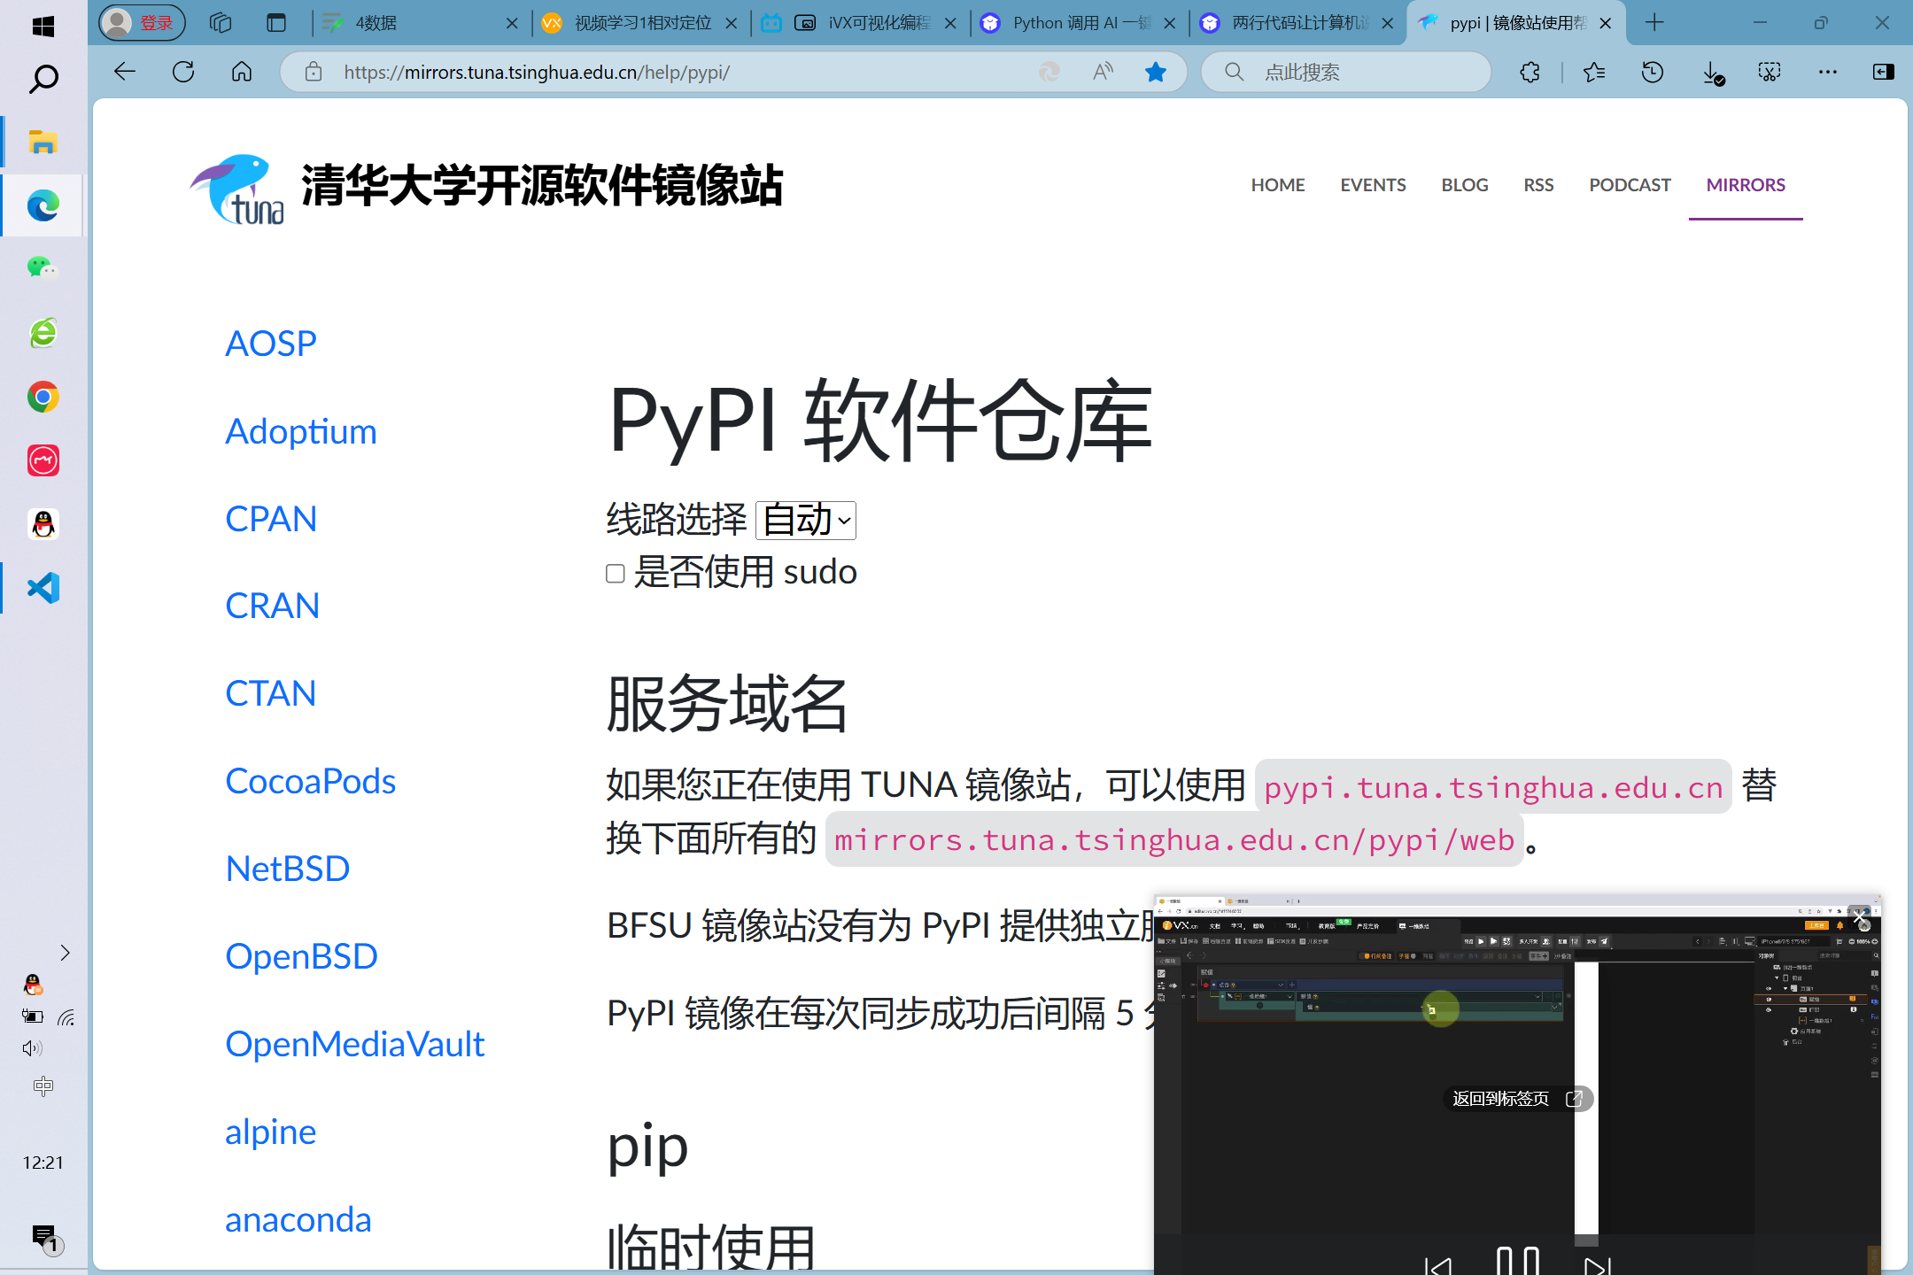Open downloads panel

click(1712, 72)
